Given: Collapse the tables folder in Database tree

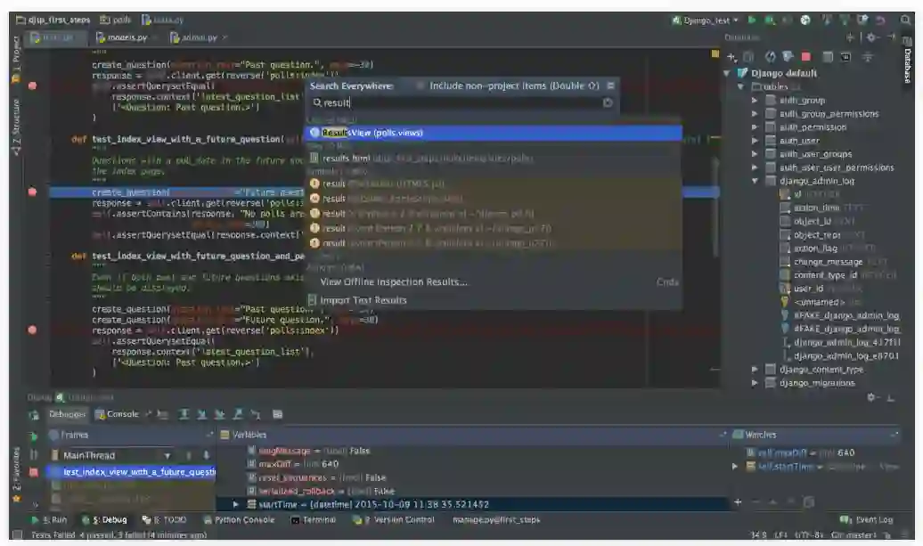Looking at the screenshot, I should (740, 86).
